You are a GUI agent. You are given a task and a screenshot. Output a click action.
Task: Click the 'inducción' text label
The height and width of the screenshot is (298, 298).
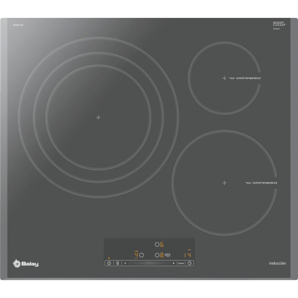click(277, 263)
